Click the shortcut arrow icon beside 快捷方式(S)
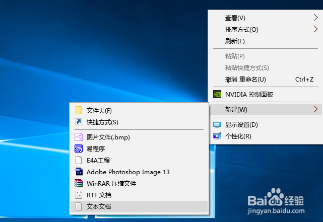The width and height of the screenshot is (323, 222). click(79, 122)
